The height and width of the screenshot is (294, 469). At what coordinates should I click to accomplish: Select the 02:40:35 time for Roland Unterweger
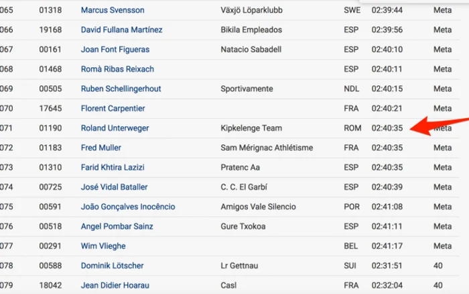click(387, 128)
